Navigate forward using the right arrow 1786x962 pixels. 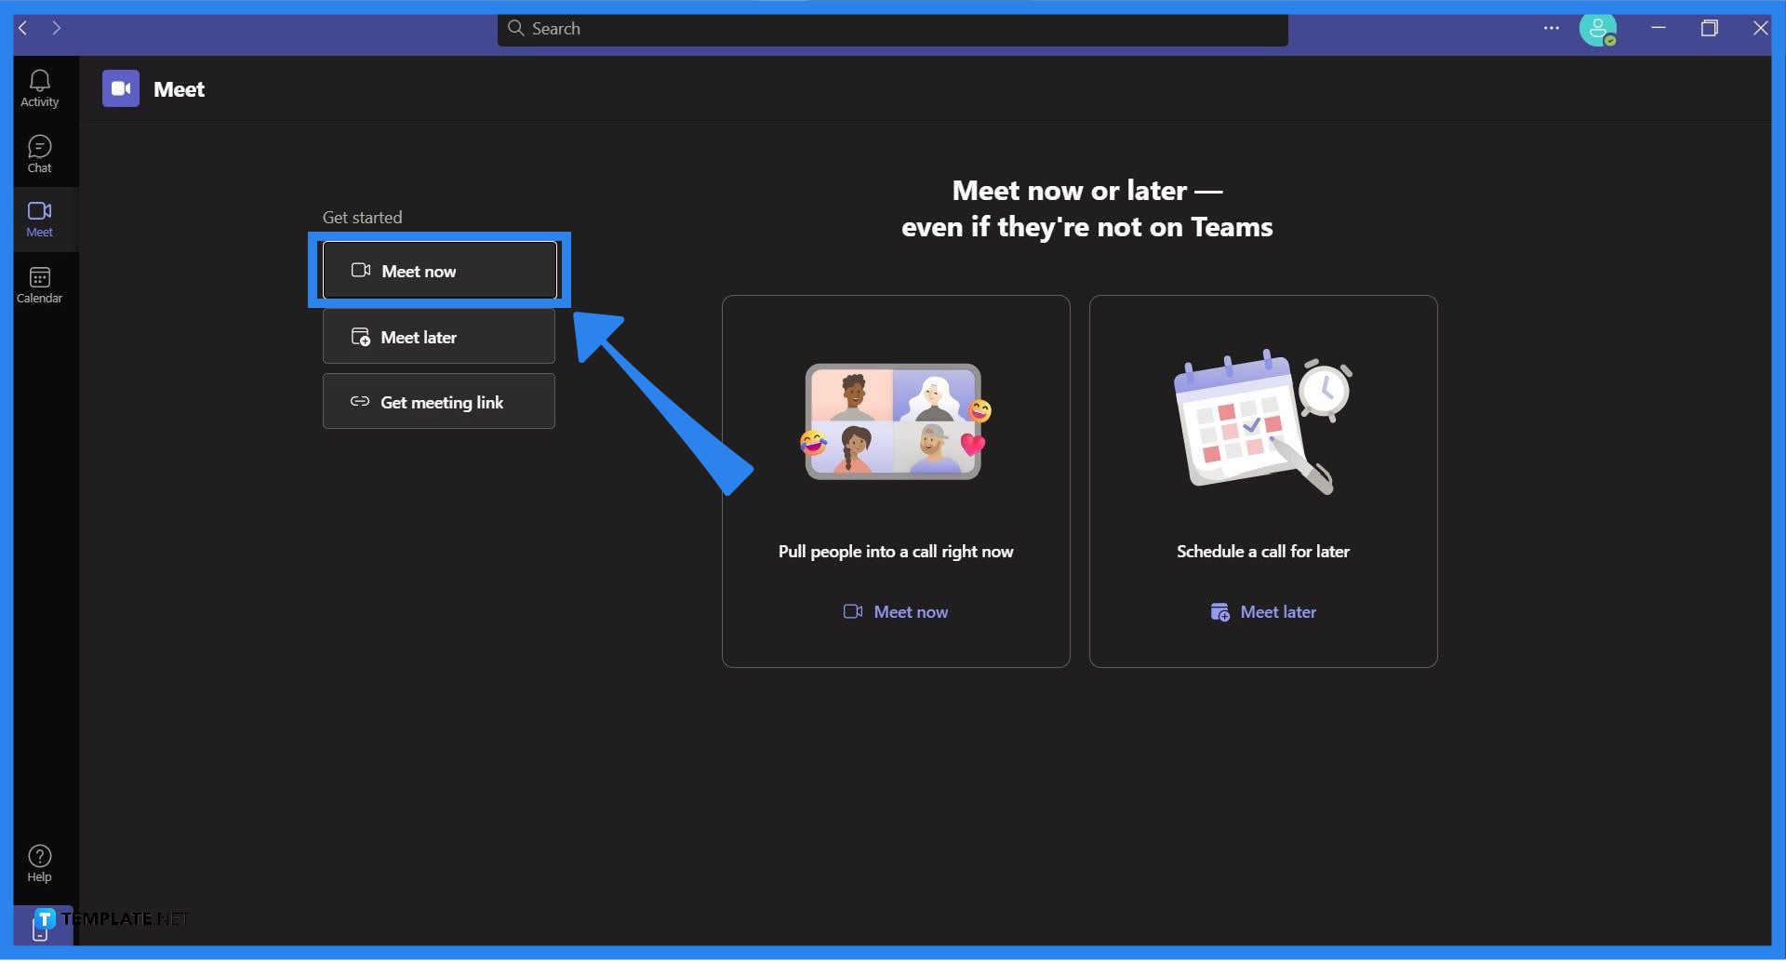tap(57, 28)
